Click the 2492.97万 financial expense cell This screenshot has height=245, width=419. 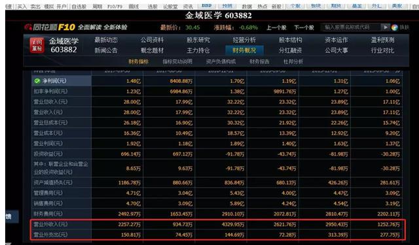[130, 214]
